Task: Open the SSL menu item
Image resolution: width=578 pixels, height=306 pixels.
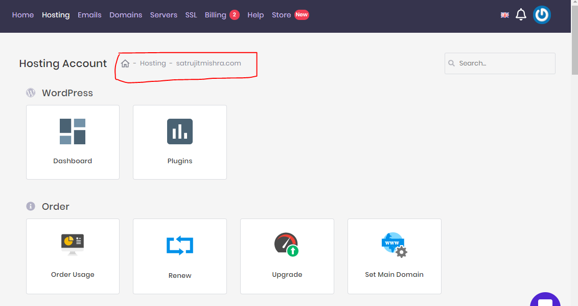Action: [191, 15]
